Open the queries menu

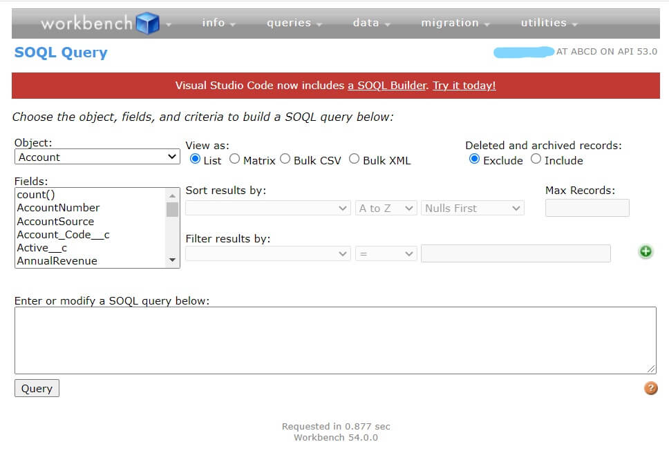click(294, 23)
